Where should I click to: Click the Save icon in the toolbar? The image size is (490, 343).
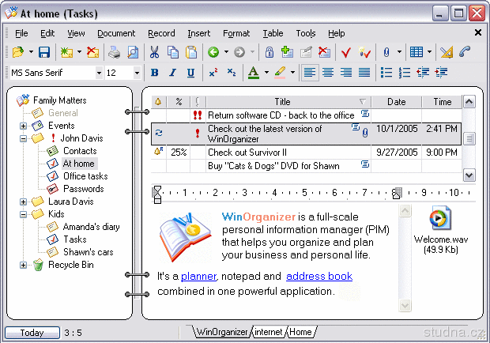[44, 52]
